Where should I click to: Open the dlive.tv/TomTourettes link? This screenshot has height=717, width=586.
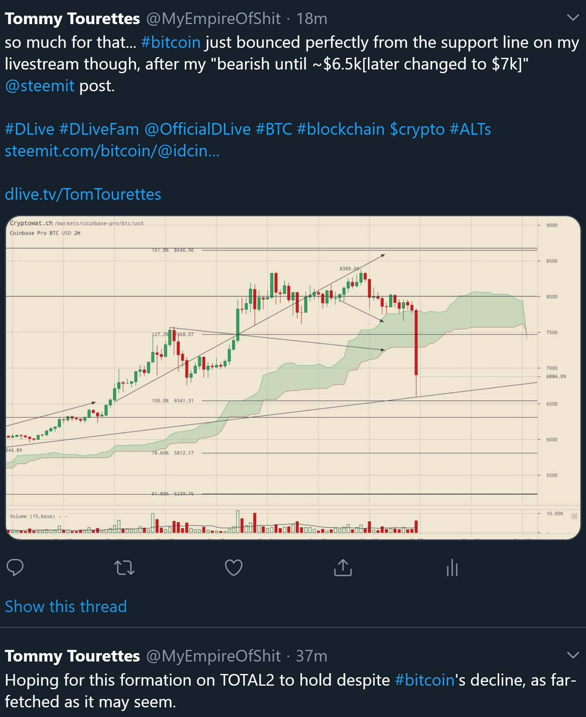[83, 194]
